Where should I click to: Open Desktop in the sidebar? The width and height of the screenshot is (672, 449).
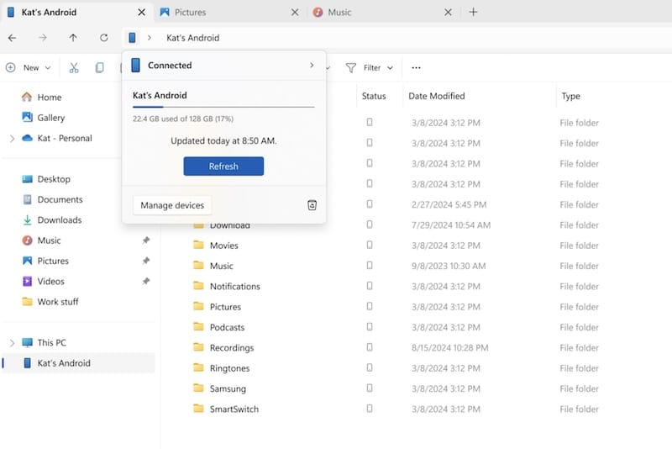tap(54, 179)
